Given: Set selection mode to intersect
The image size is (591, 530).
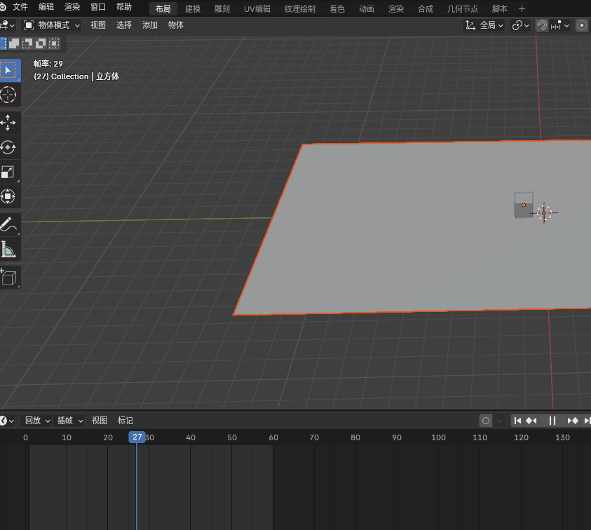Looking at the screenshot, I should click(54, 43).
